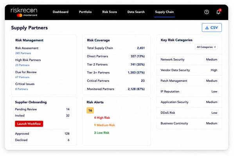Viewport: 234px width, 156px height.
Task: Open the help question mark icon
Action: [207, 12]
